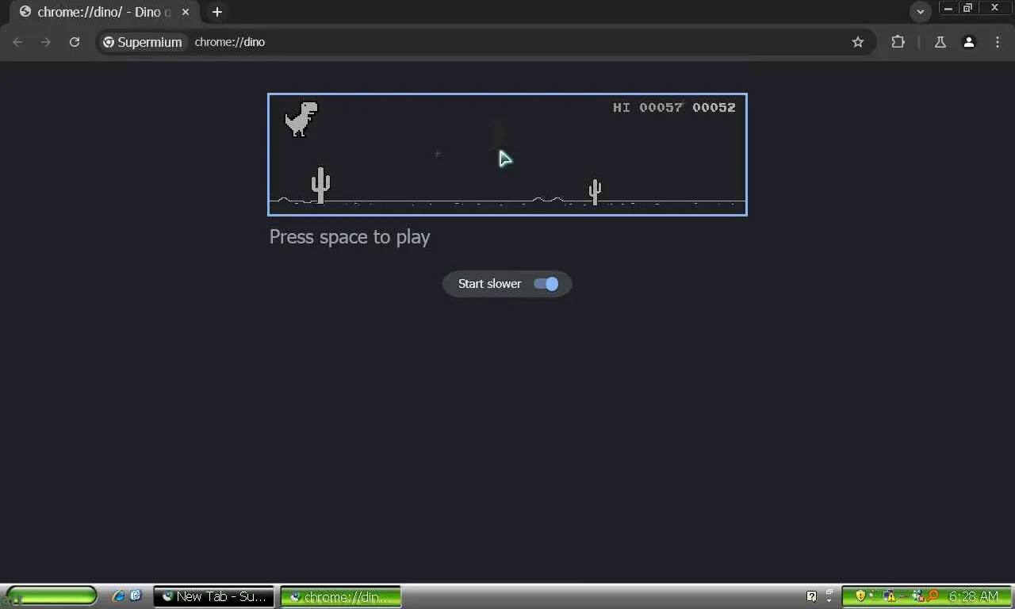This screenshot has height=609, width=1015.
Task: Open the Extensions puzzle-piece menu
Action: click(x=898, y=42)
